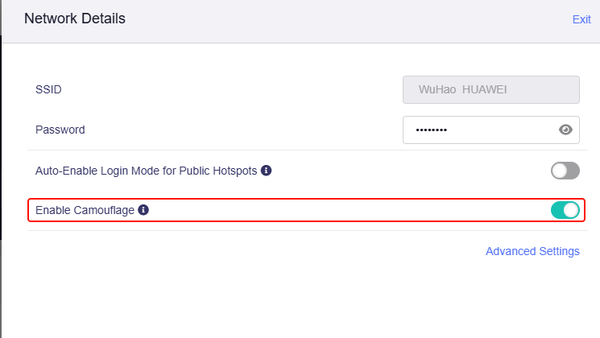Click empty space in highlighted Camouflage row
This screenshot has height=338, width=600.
346,210
